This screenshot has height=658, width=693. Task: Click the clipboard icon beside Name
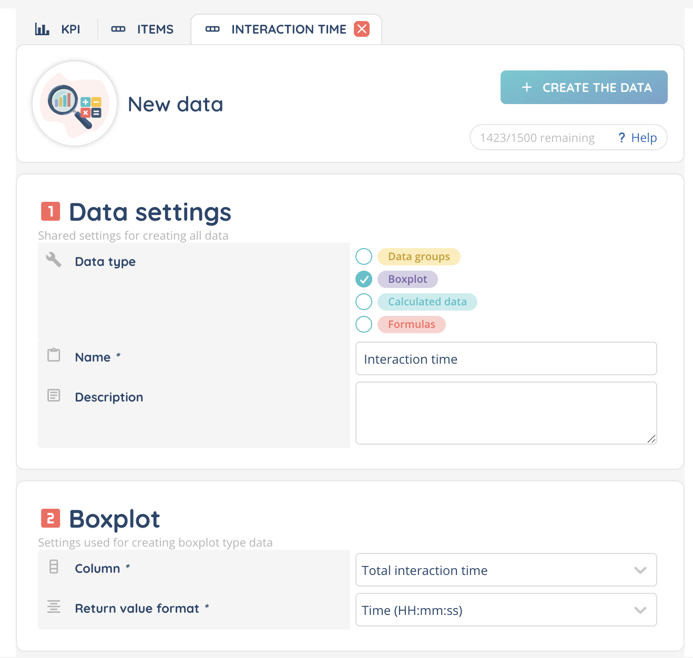pos(54,355)
